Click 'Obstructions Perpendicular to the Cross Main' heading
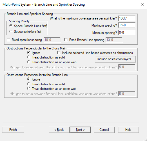 [x=36, y=48]
